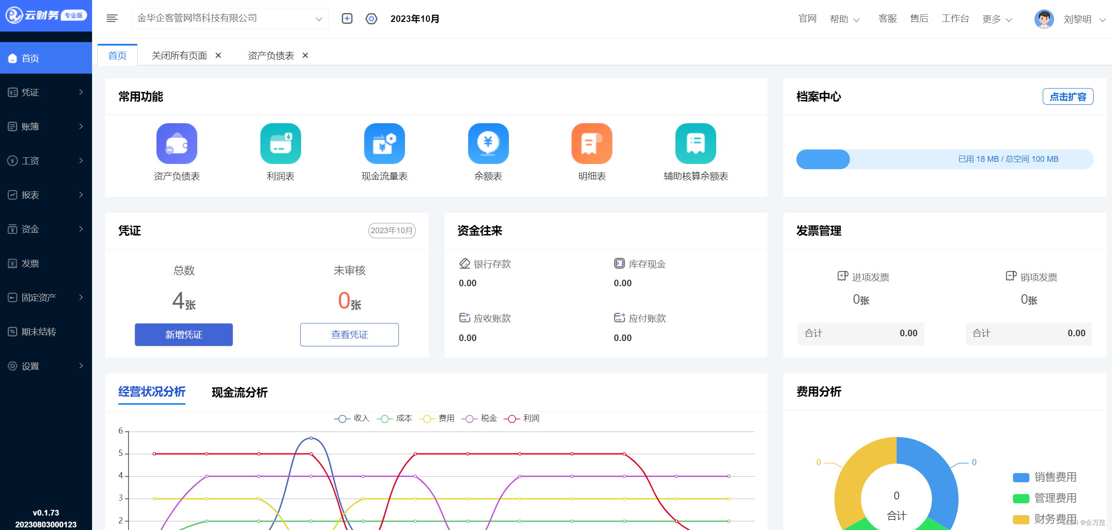The width and height of the screenshot is (1112, 530).
Task: Select the 辅助核算余额表 icon
Action: (695, 143)
